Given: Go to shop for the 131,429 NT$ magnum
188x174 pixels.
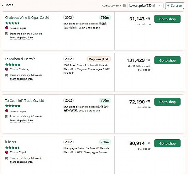Looking at the screenshot, I should (167, 60).
